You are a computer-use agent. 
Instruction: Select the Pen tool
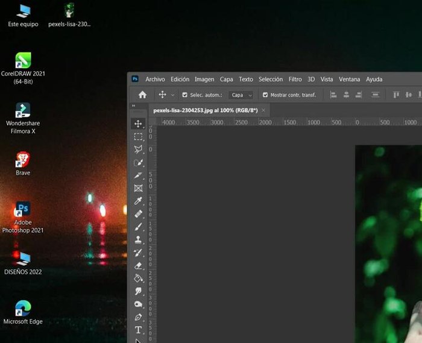[138, 317]
